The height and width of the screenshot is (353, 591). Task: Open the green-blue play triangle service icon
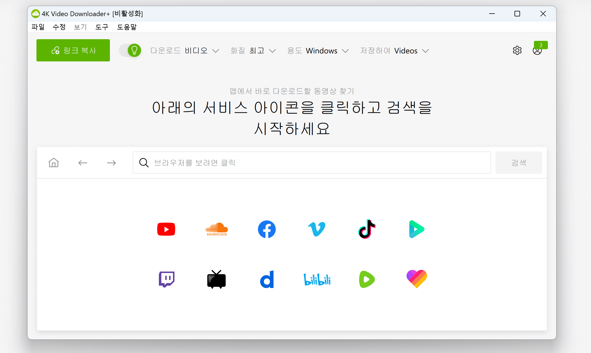417,229
